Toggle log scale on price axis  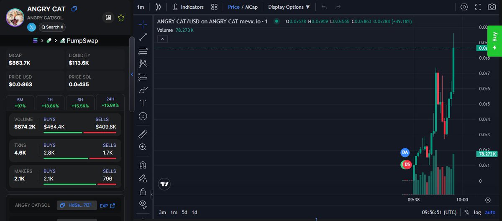pyautogui.click(x=478, y=212)
